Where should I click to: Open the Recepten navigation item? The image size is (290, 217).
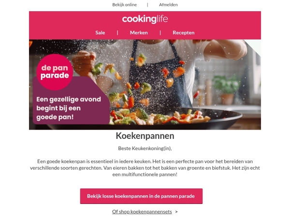click(184, 33)
